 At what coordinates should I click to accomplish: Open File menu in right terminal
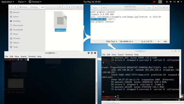click(x=104, y=55)
